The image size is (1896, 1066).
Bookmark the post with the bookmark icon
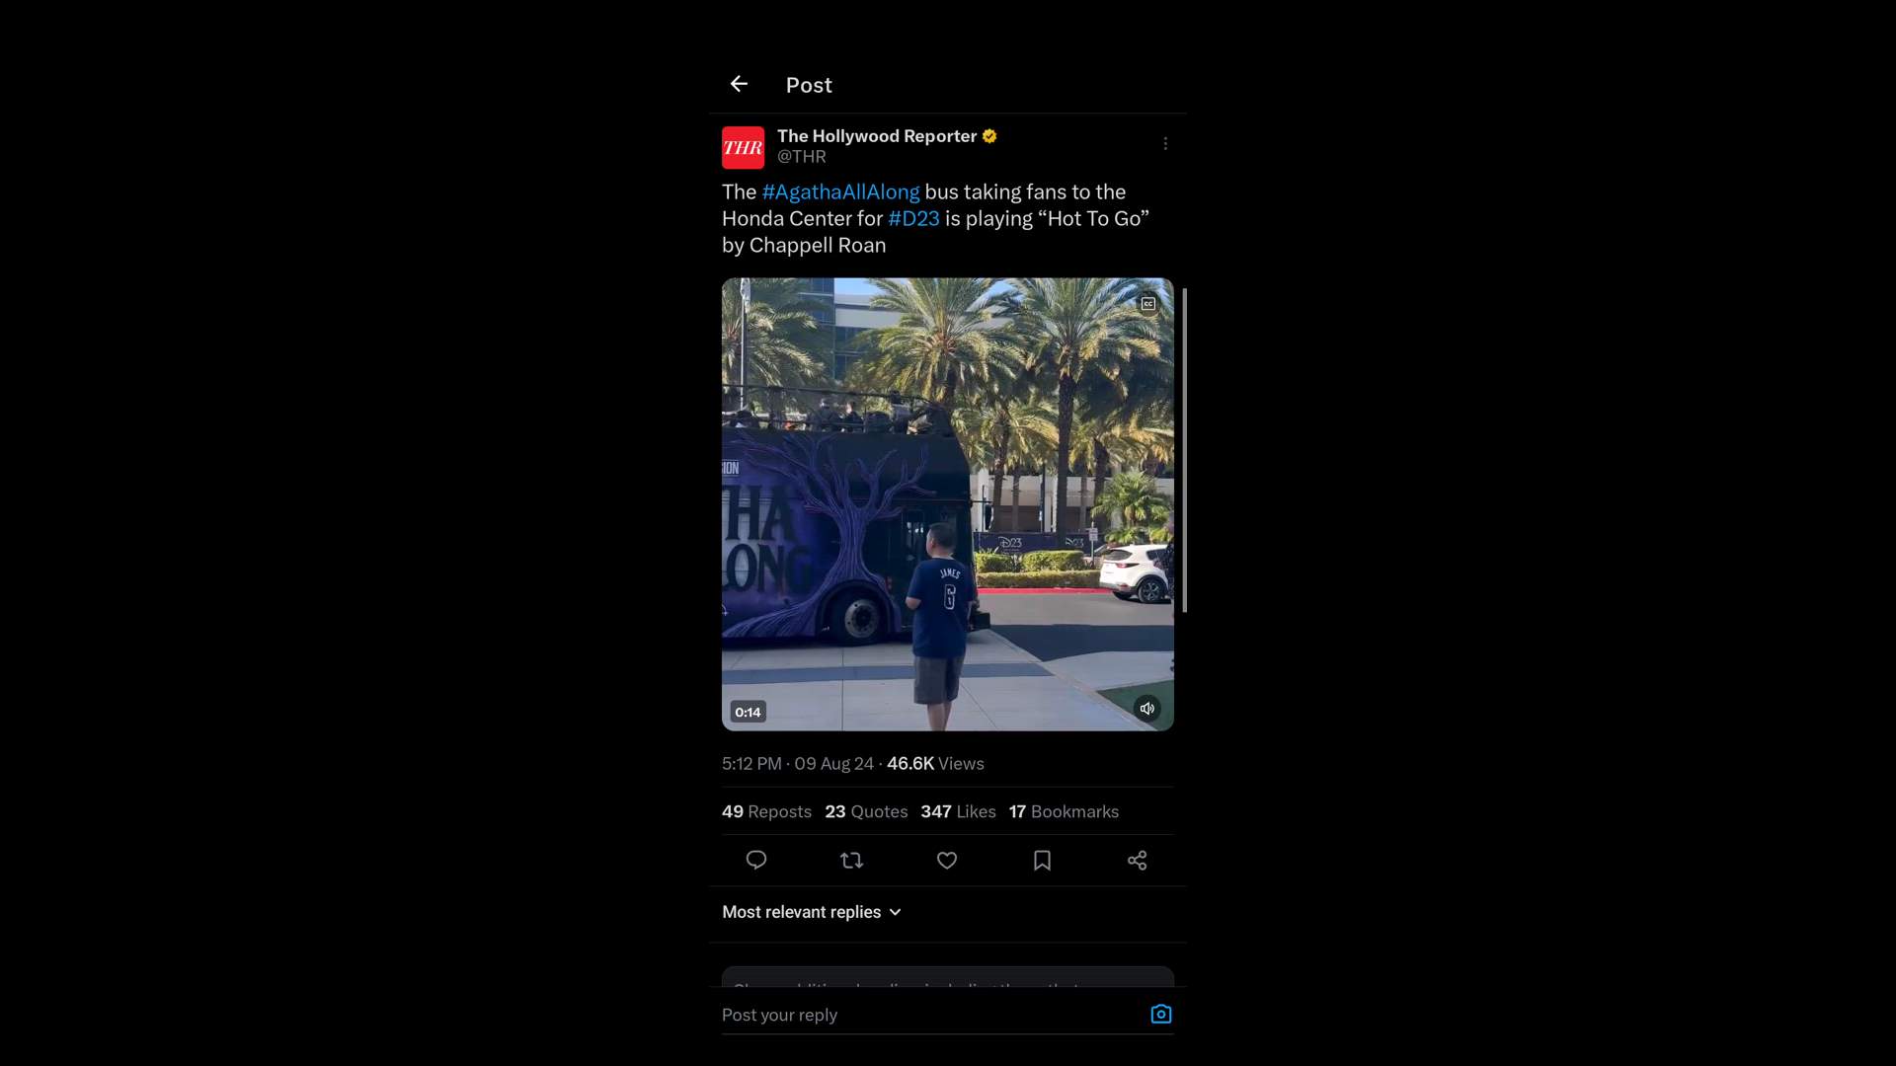click(1042, 861)
